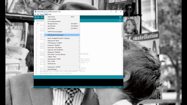Select the simple_http sketch tab

40,21
